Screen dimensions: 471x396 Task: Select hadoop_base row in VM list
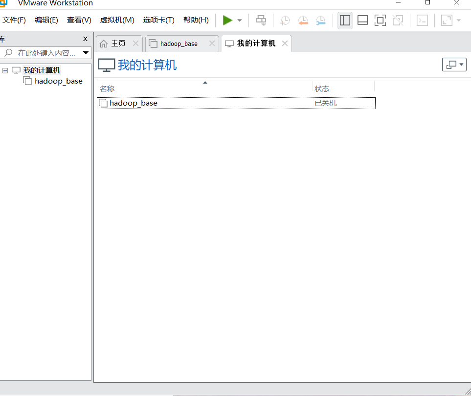pos(236,103)
